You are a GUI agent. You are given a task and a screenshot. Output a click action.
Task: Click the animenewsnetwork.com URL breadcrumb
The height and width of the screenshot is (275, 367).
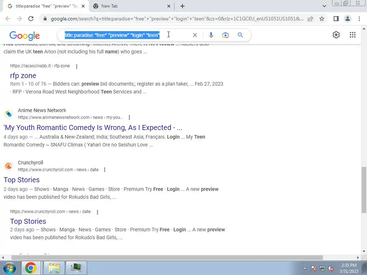[x=71, y=117]
